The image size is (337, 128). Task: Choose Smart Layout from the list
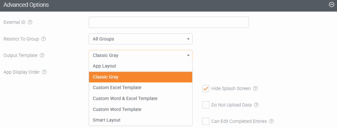141,120
